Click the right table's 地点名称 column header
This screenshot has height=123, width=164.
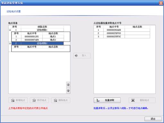pos(137,27)
